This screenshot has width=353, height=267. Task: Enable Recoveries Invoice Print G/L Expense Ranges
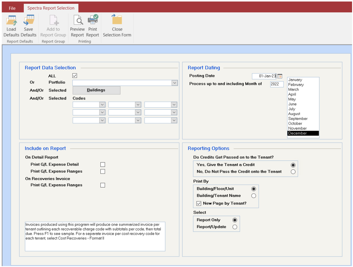(103, 185)
